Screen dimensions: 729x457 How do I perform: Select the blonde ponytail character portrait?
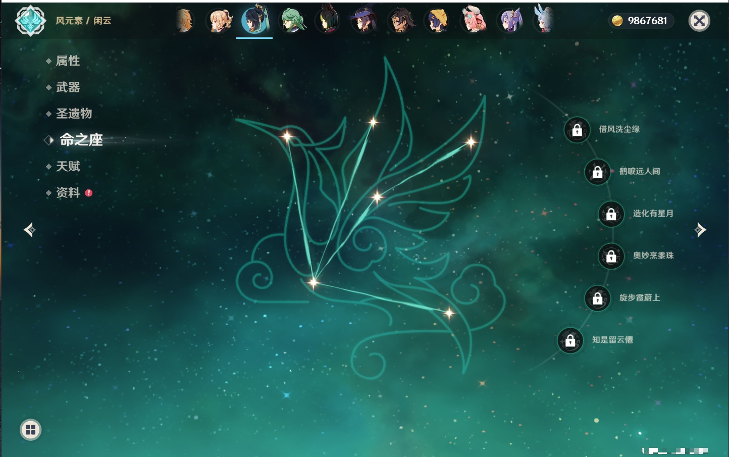tap(220, 21)
